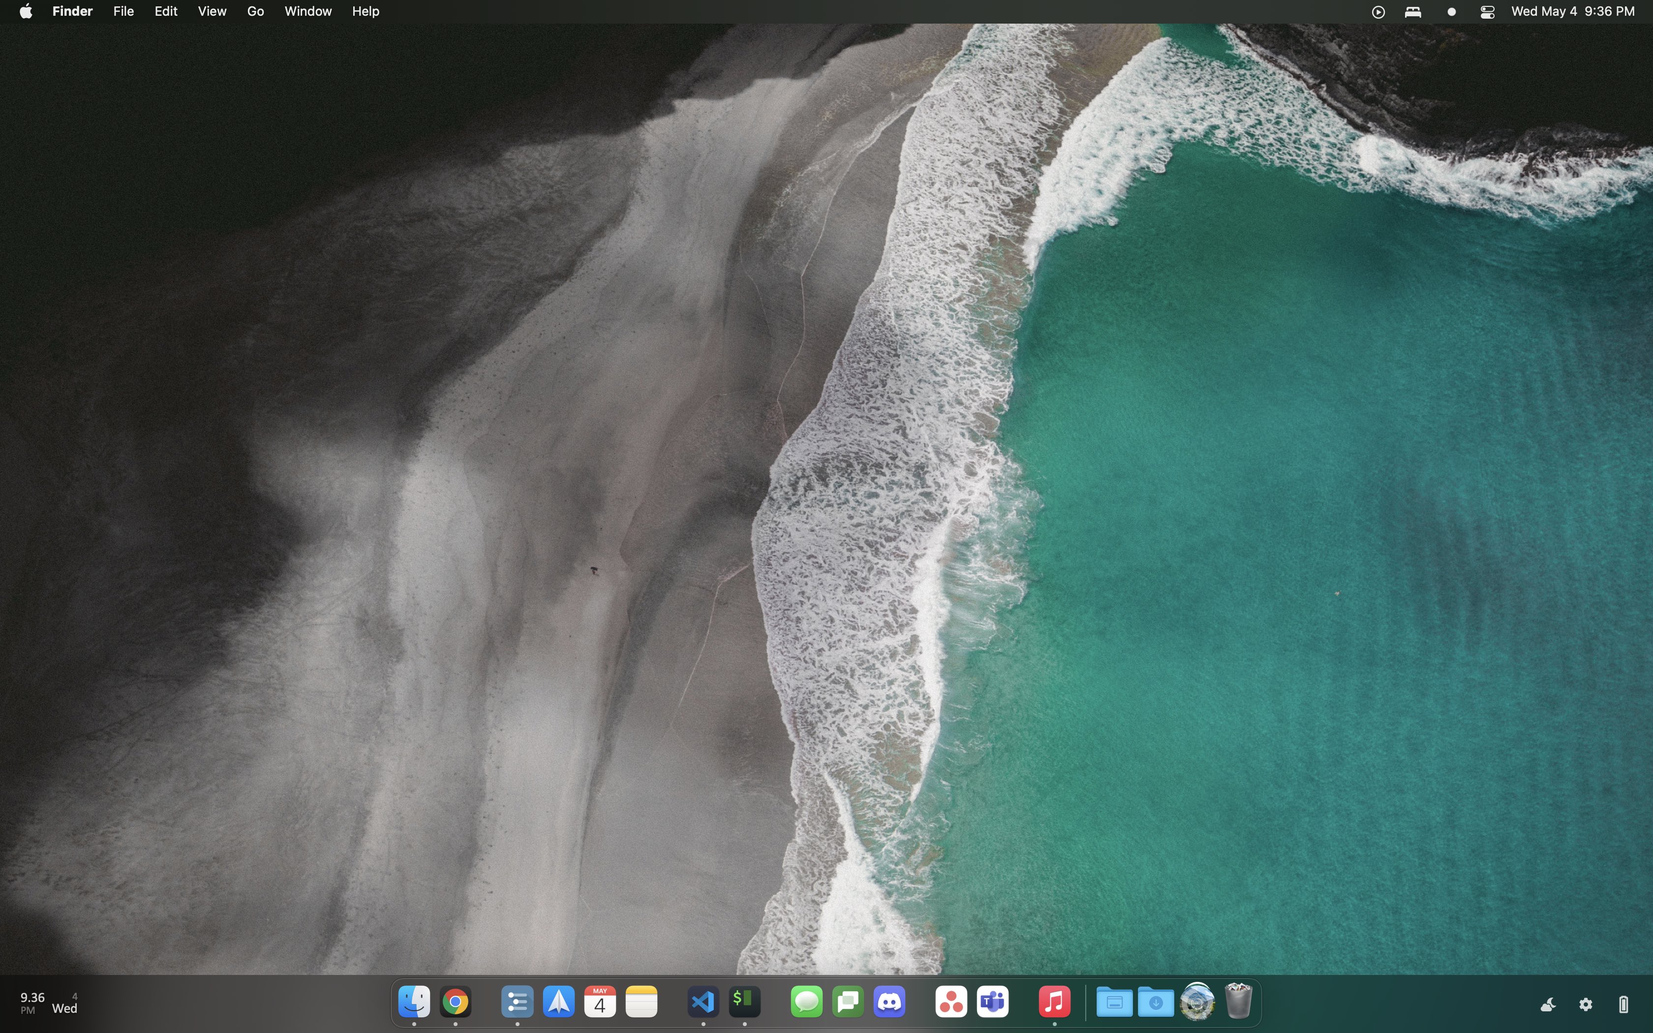Expand the Downloads folder stack in dock

coord(1156,1003)
